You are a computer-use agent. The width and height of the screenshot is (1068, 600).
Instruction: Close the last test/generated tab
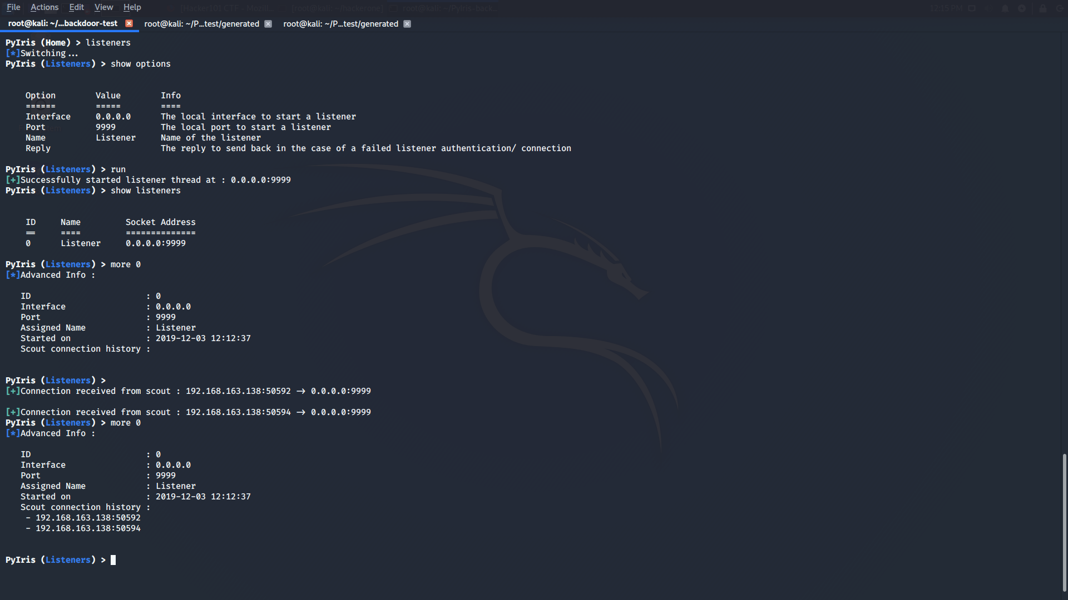click(x=407, y=24)
